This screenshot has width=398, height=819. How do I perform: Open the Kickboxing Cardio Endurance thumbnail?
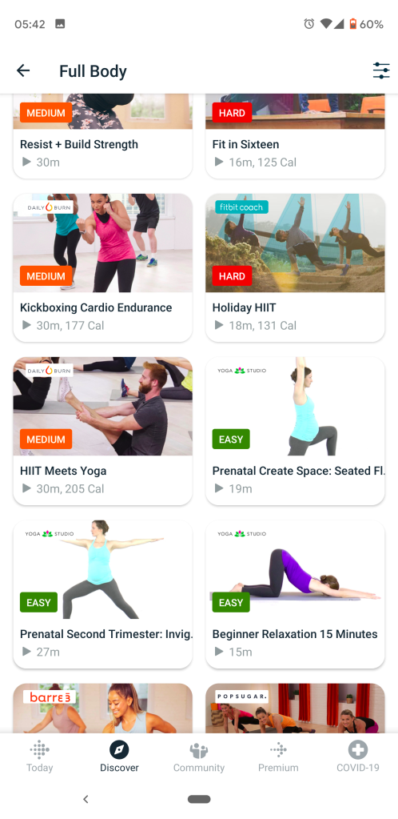103,243
